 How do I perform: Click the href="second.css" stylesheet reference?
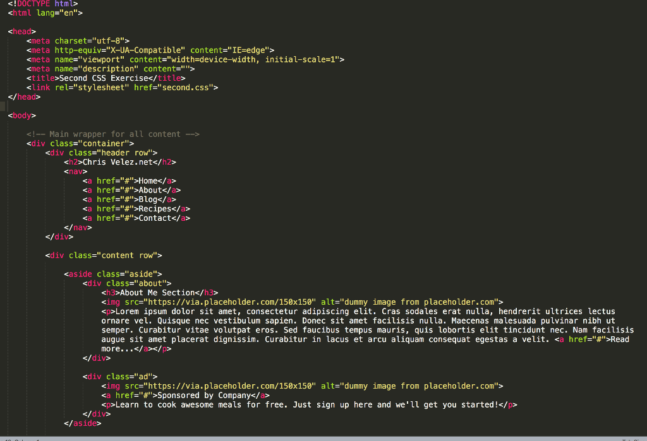174,88
